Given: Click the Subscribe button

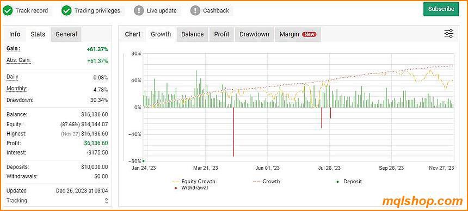Looking at the screenshot, I should (441, 9).
